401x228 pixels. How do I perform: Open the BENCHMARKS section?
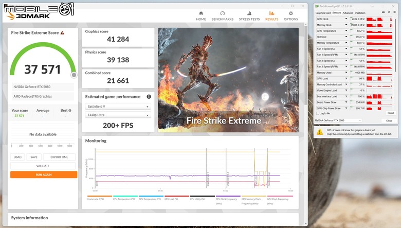pos(222,16)
